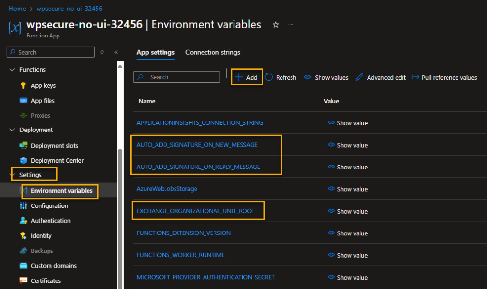Image resolution: width=487 pixels, height=289 pixels.
Task: Click the plus icon of Add
Action: (x=239, y=77)
